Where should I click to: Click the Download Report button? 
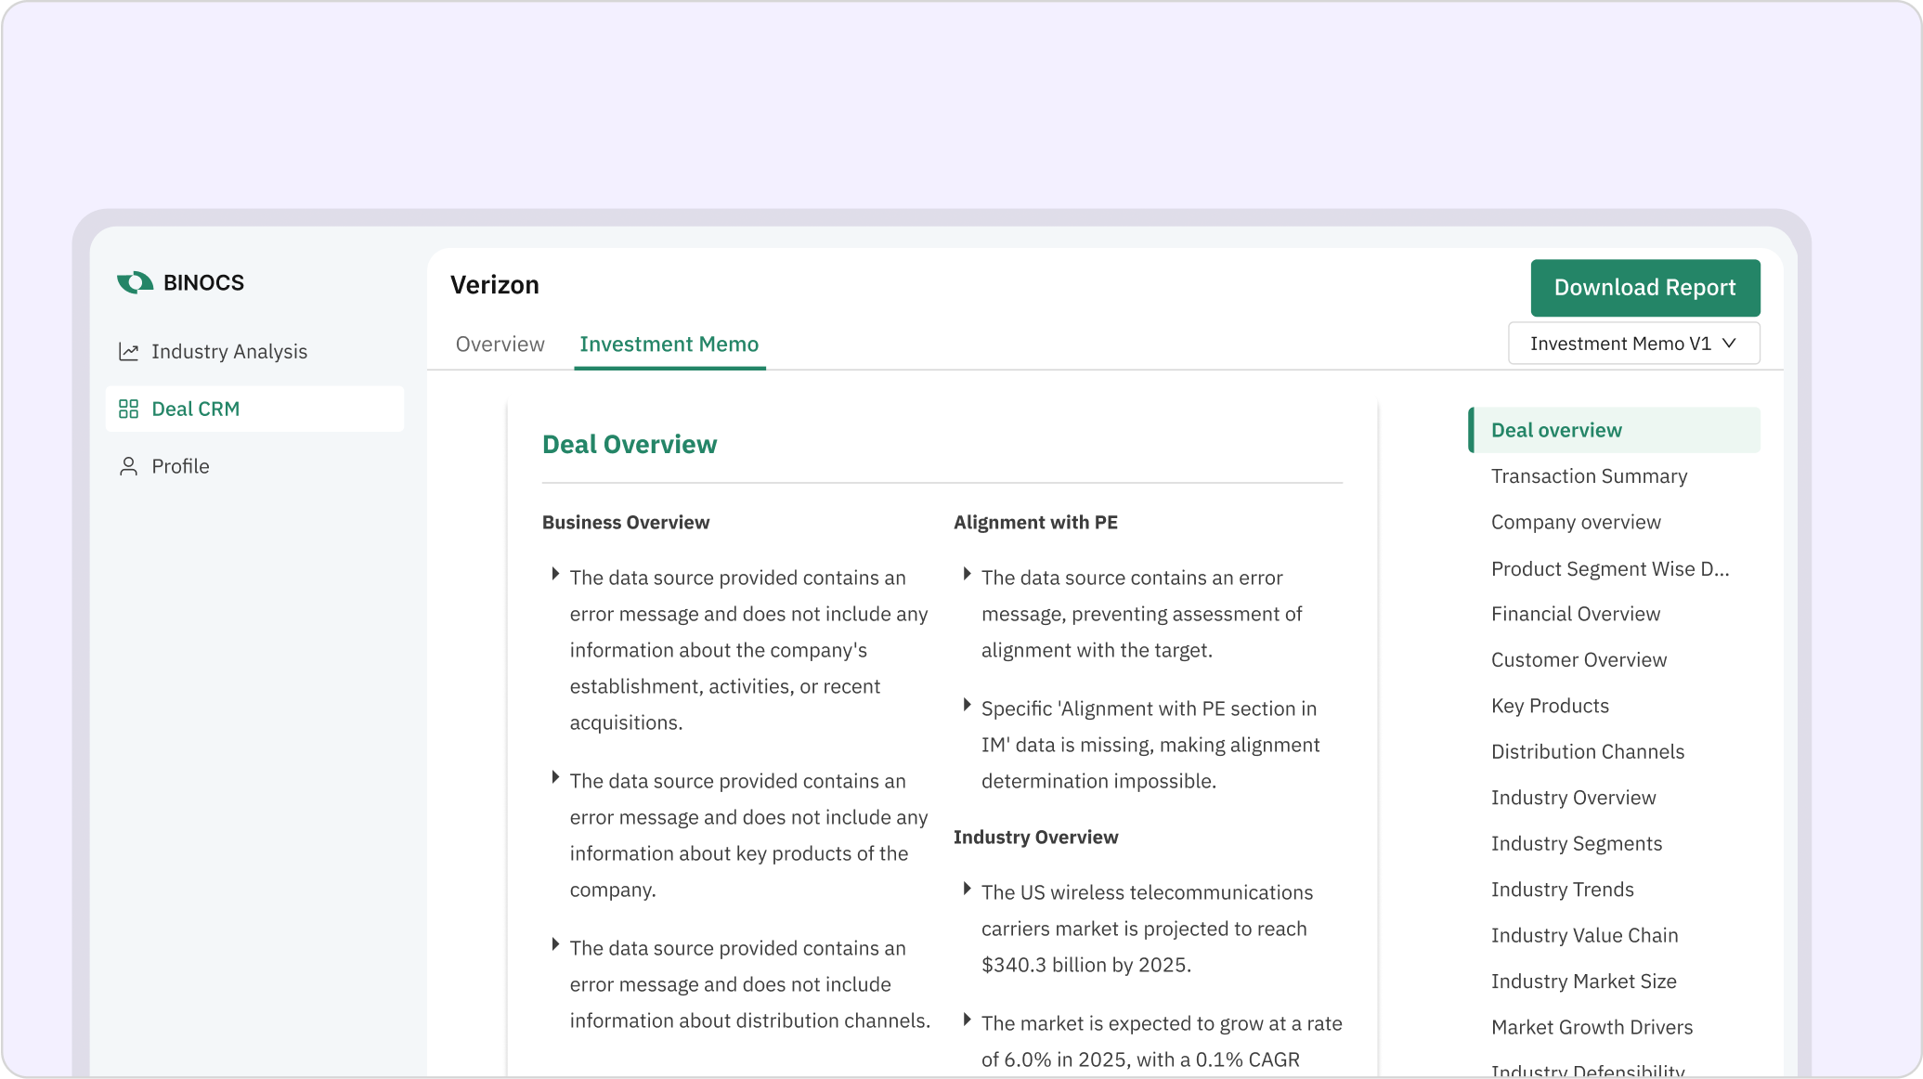1645,288
